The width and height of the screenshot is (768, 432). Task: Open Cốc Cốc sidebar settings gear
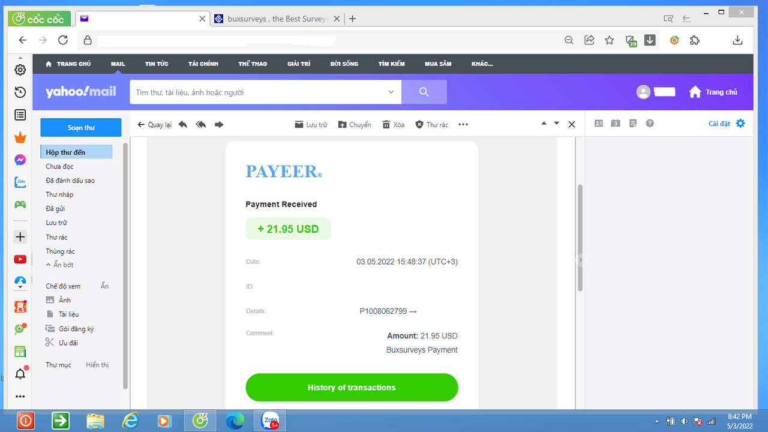click(x=20, y=70)
